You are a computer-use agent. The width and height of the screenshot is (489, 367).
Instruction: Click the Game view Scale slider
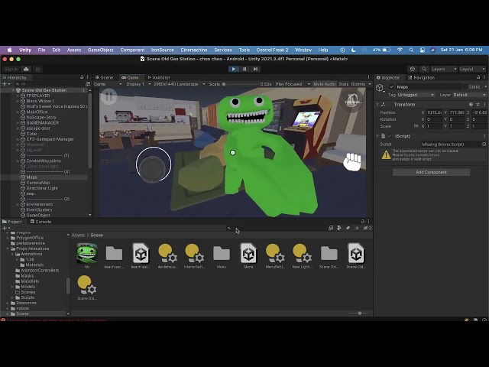pos(241,84)
